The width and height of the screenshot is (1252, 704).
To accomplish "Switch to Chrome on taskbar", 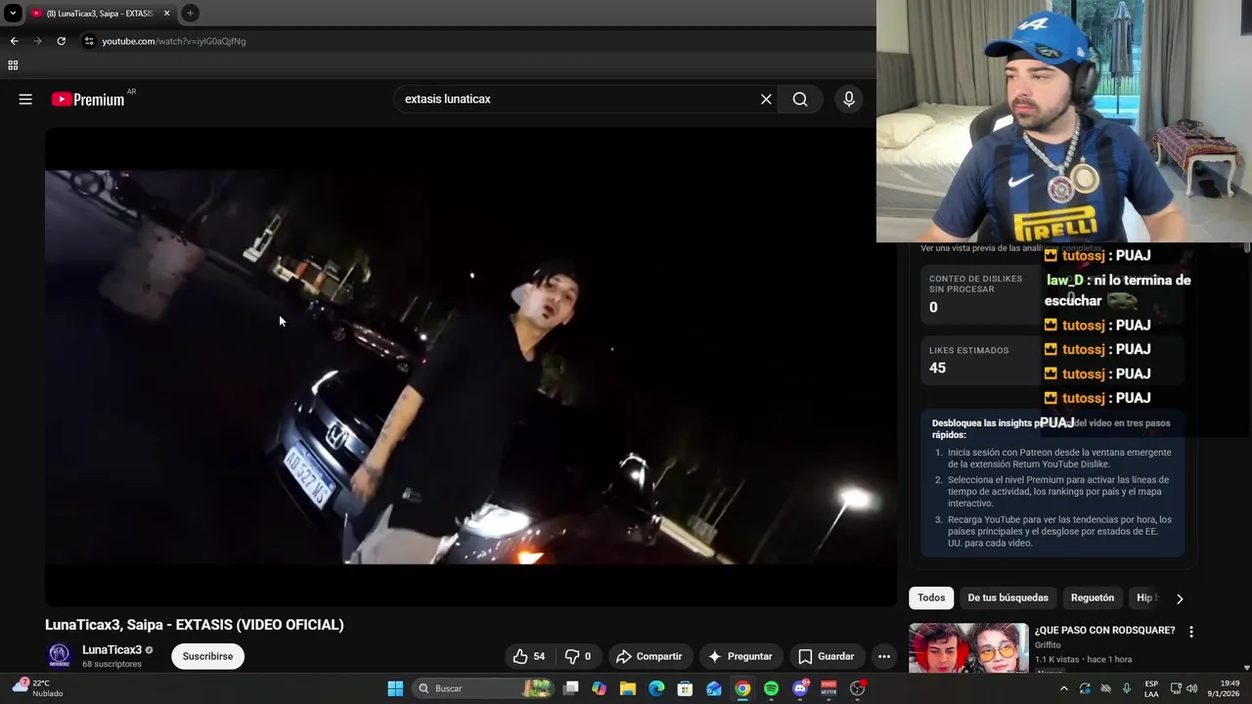I will click(742, 688).
